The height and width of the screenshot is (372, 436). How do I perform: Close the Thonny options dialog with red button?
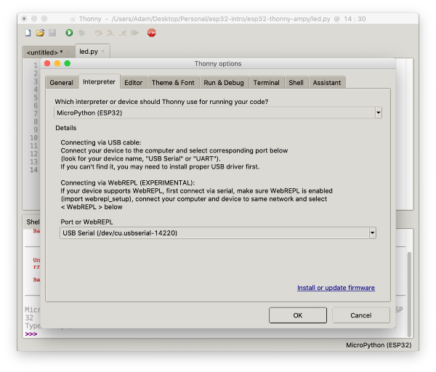[47, 63]
